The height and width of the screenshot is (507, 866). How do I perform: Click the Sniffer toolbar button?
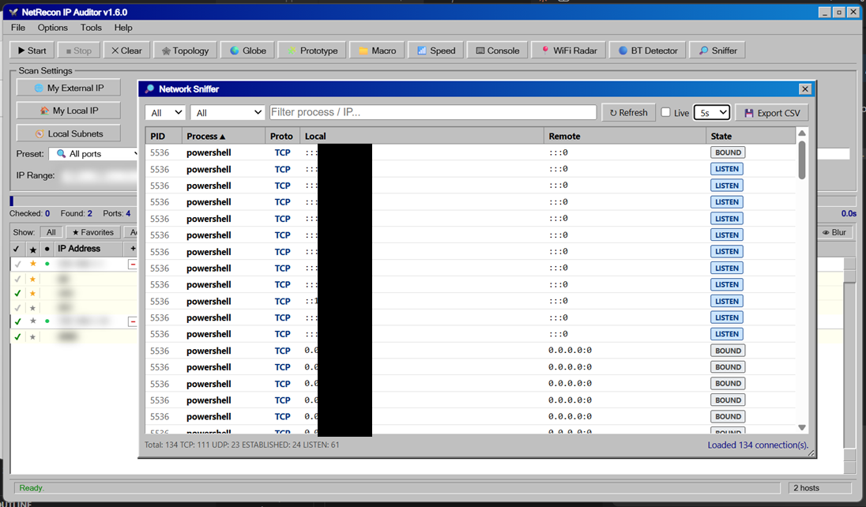tap(717, 51)
